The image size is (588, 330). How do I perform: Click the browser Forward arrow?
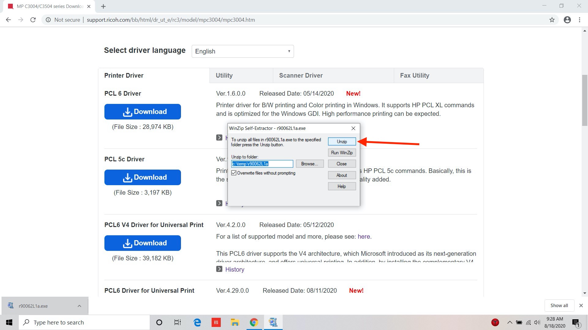(21, 20)
